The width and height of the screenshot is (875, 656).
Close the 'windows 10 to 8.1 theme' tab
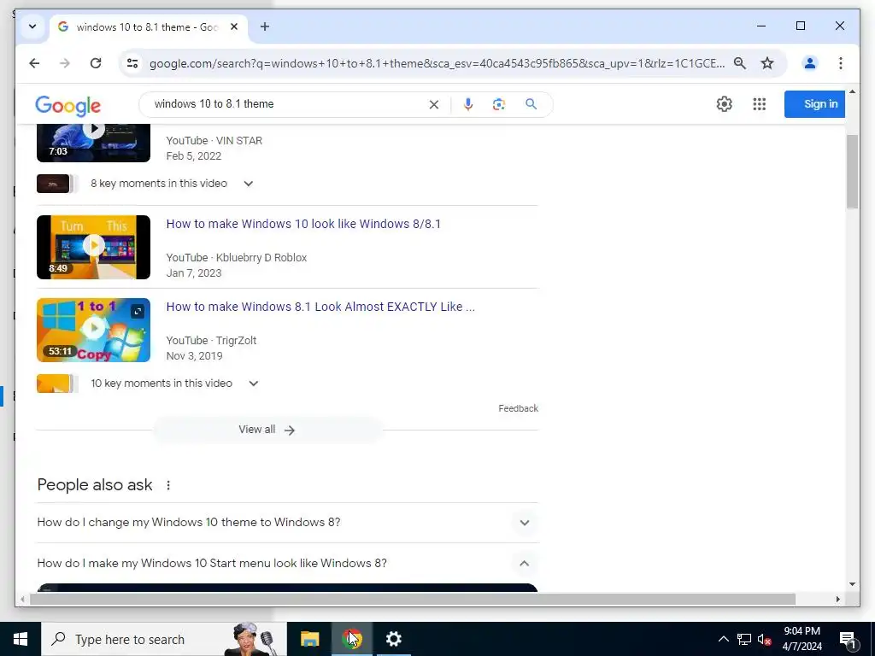(234, 26)
